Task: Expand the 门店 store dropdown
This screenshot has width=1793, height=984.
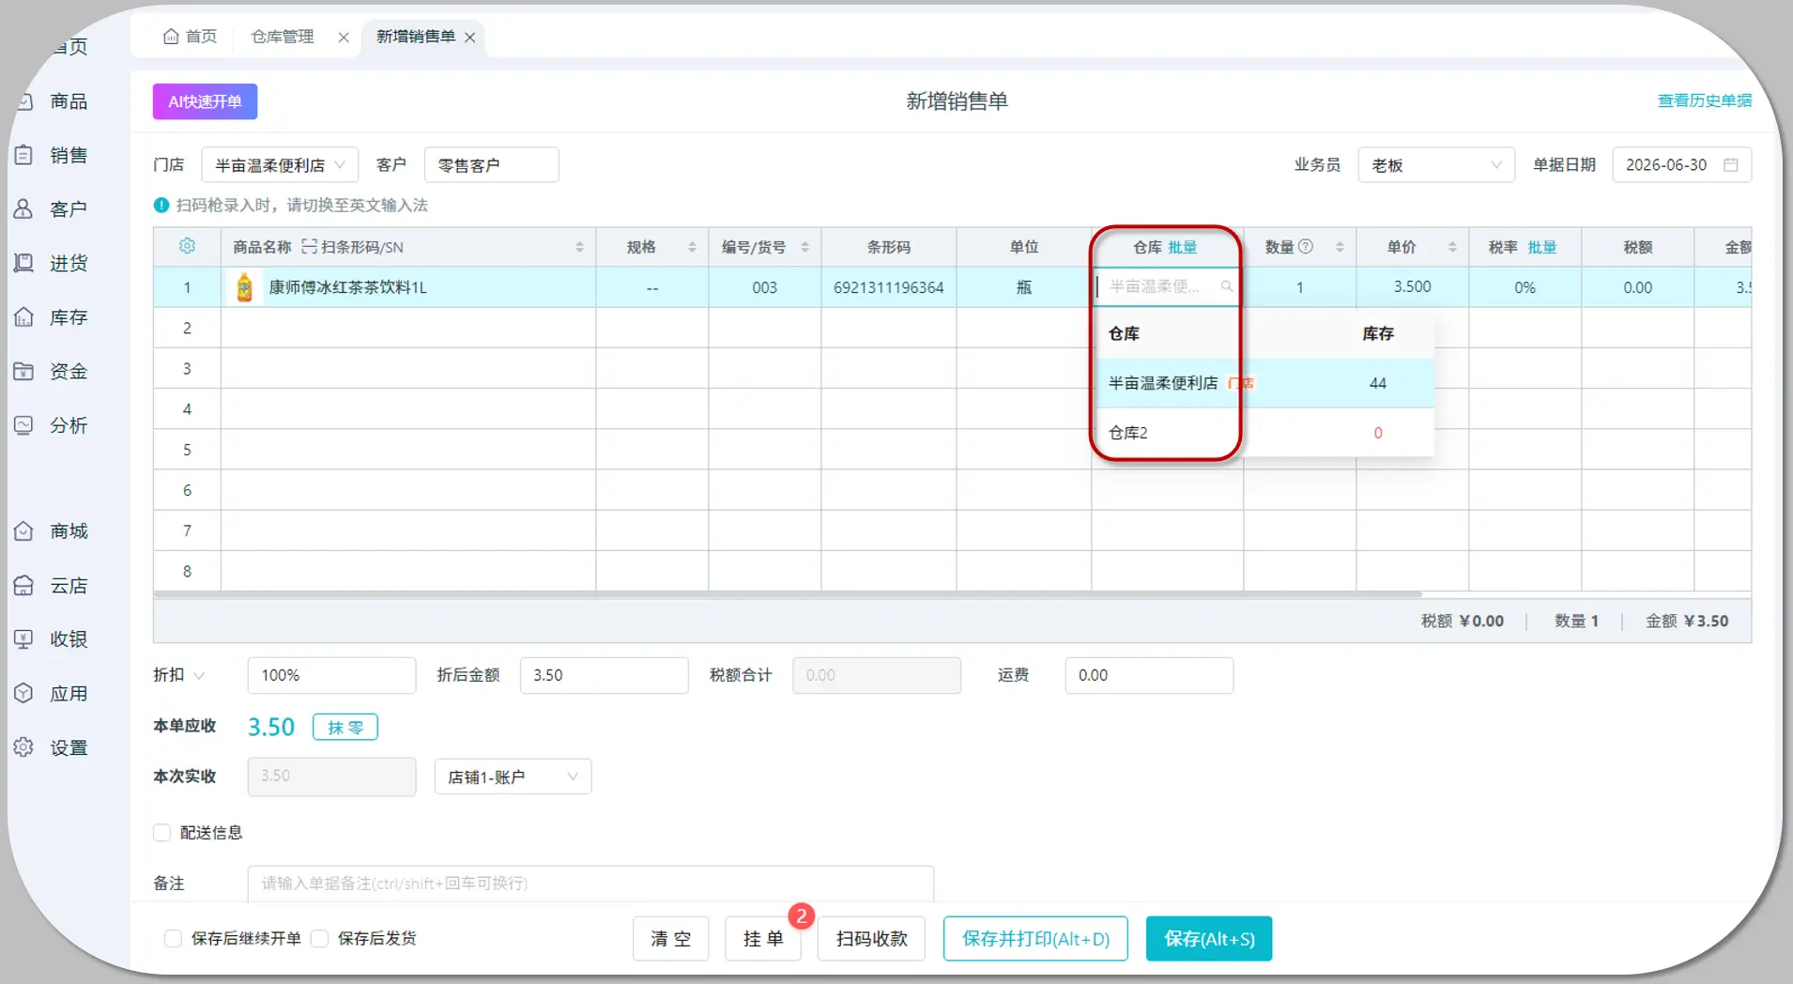Action: pyautogui.click(x=280, y=165)
